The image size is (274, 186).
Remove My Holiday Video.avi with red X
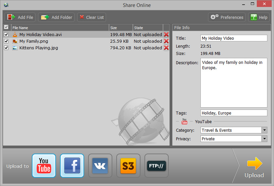(166, 34)
